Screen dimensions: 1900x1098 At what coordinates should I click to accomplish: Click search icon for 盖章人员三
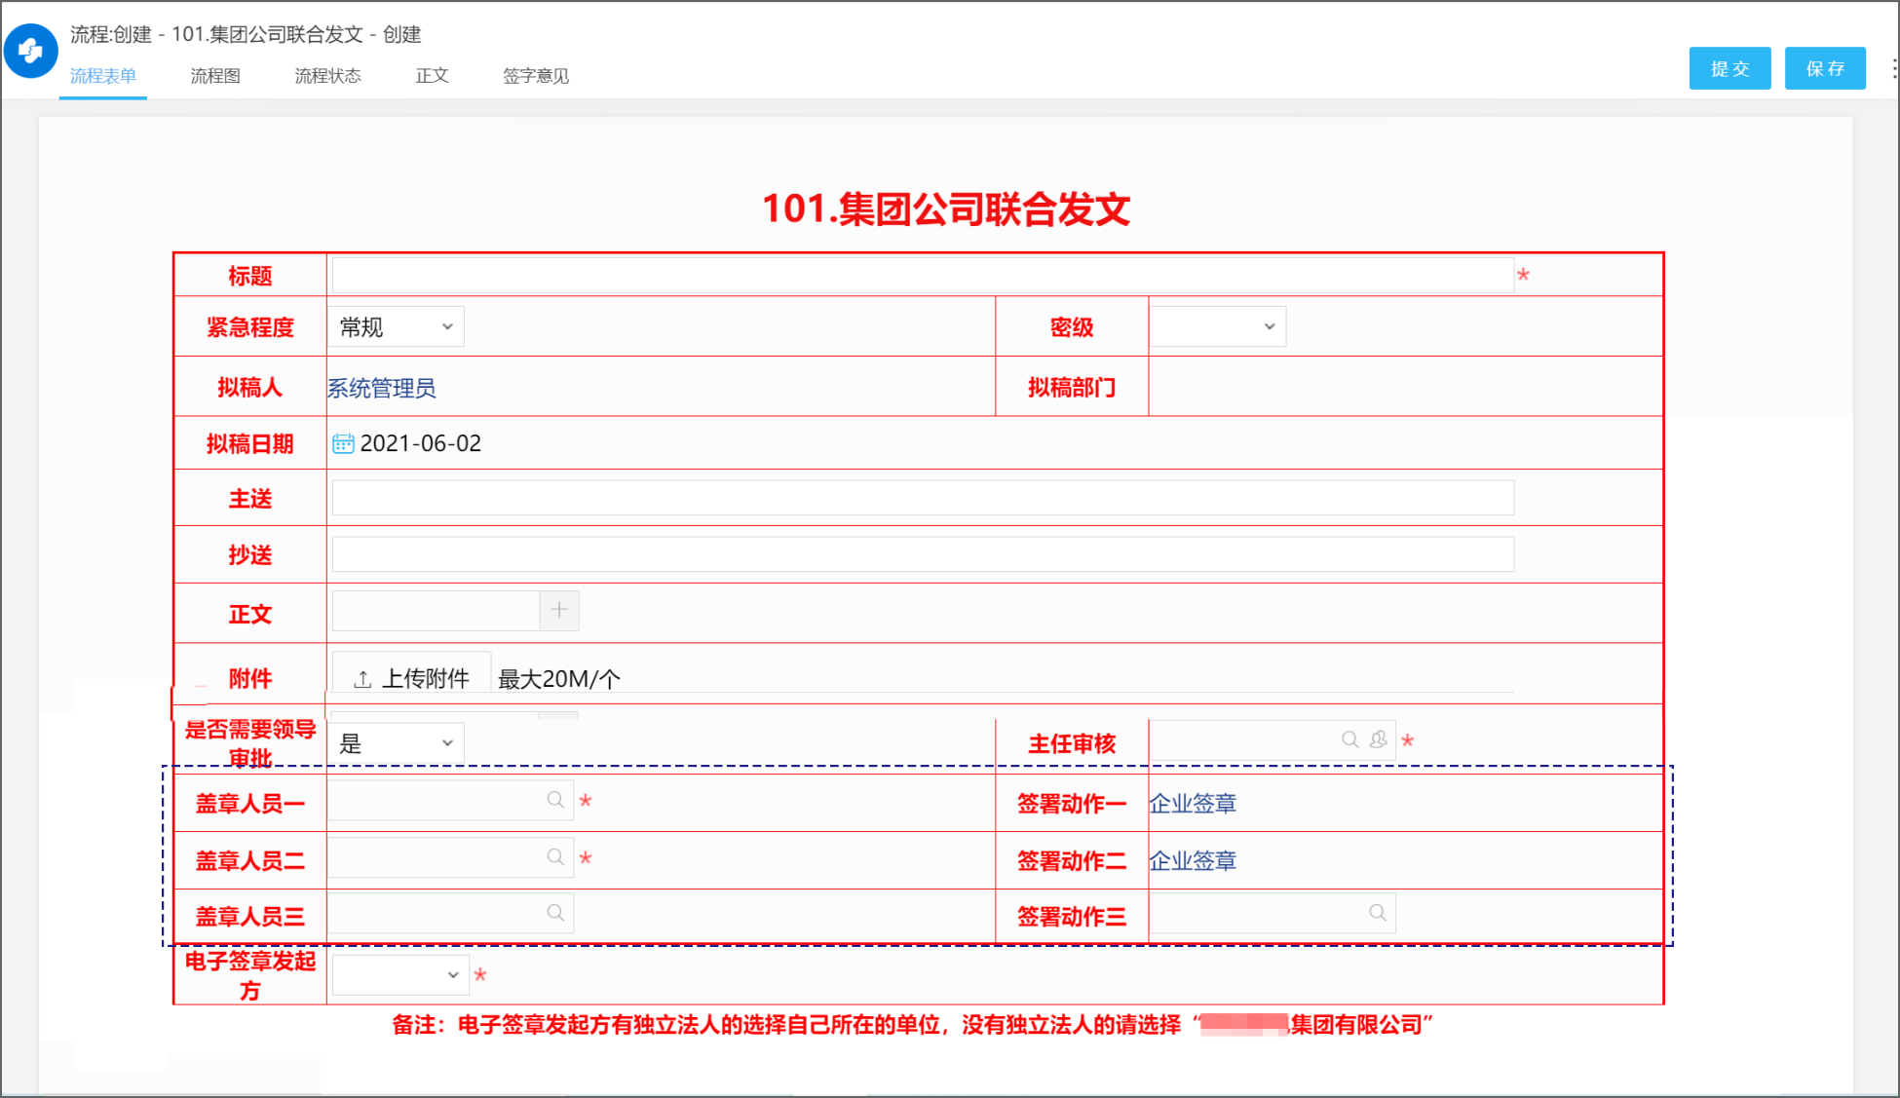pos(555,913)
